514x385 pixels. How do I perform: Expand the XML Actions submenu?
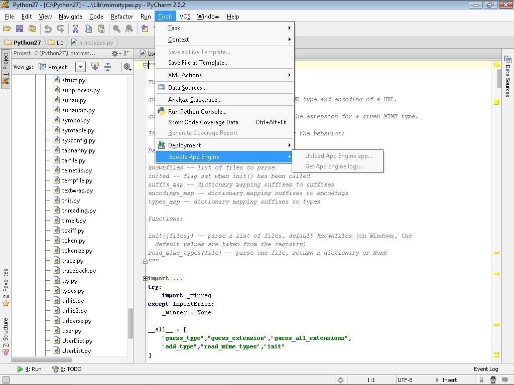tap(225, 75)
